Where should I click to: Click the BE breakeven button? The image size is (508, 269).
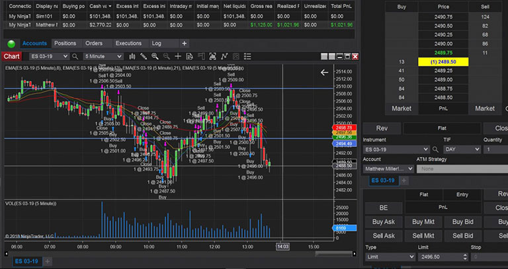click(x=384, y=208)
